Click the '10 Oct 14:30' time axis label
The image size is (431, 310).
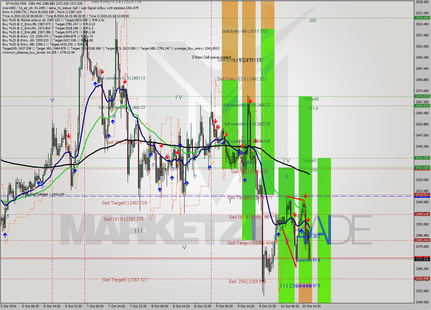[311, 306]
